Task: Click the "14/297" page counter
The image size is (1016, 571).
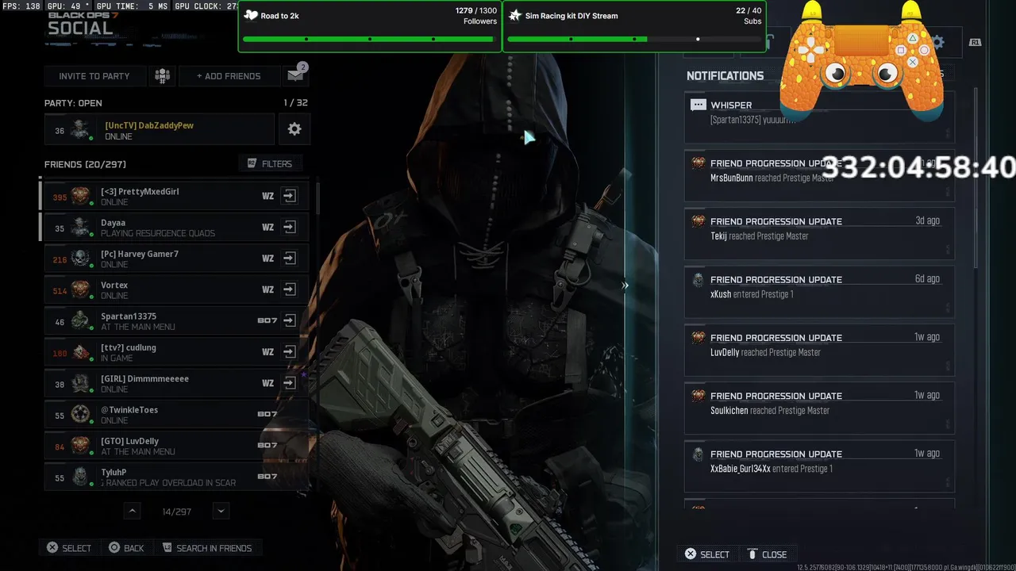Action: pos(176,512)
